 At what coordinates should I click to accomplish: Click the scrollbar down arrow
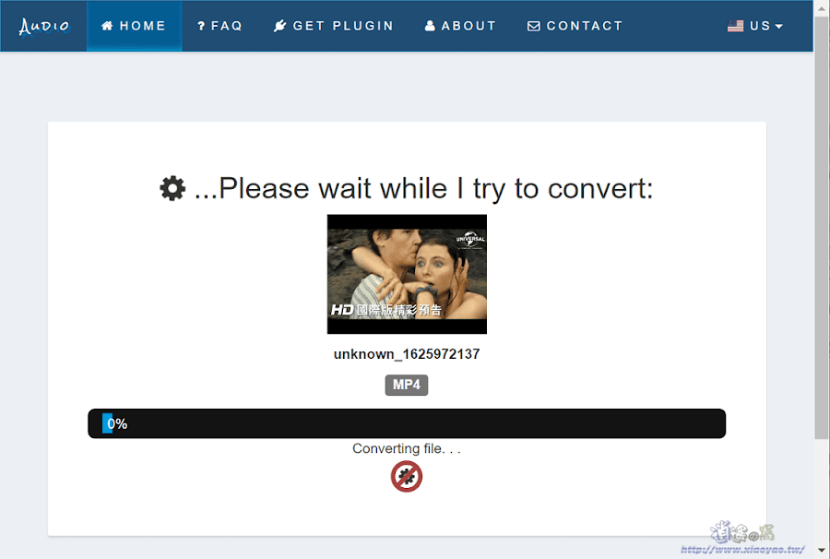822,551
